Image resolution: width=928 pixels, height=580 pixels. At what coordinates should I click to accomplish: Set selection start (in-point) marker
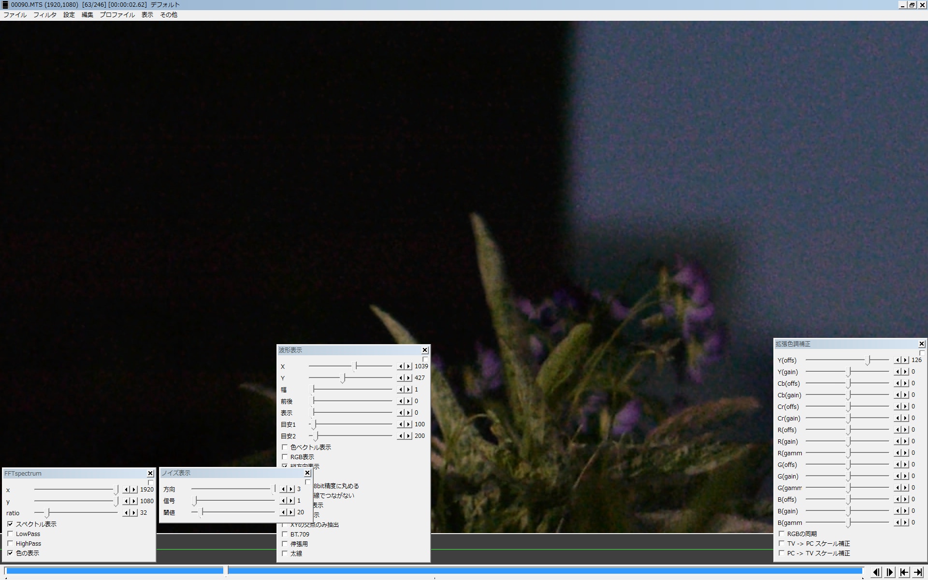904,572
